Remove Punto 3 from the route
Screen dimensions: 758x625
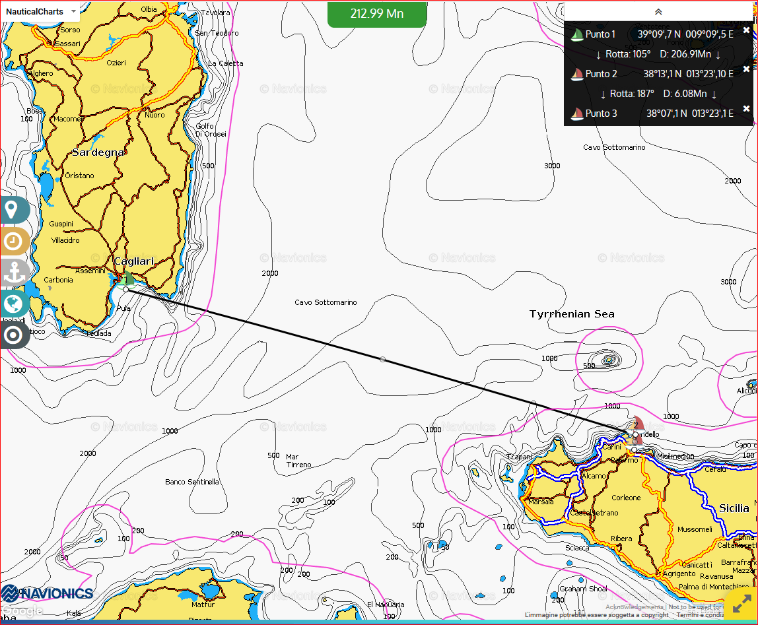746,109
